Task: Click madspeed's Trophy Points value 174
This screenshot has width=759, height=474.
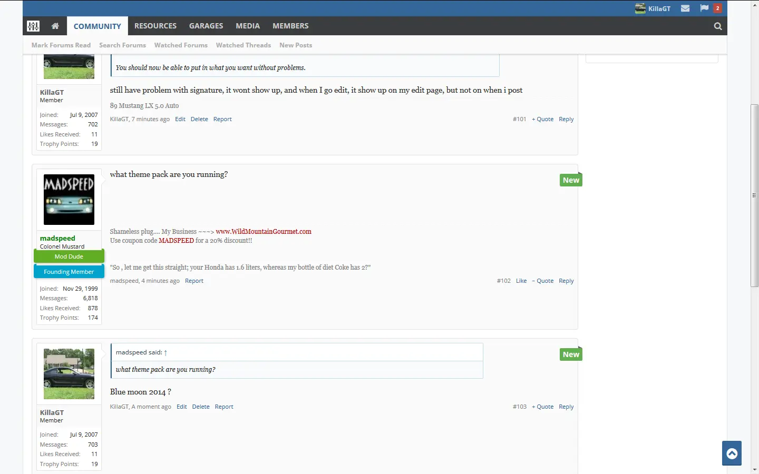Action: pos(93,318)
